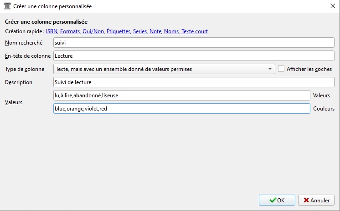Pick the Note quick-create link
The image size is (340, 211).
point(155,31)
